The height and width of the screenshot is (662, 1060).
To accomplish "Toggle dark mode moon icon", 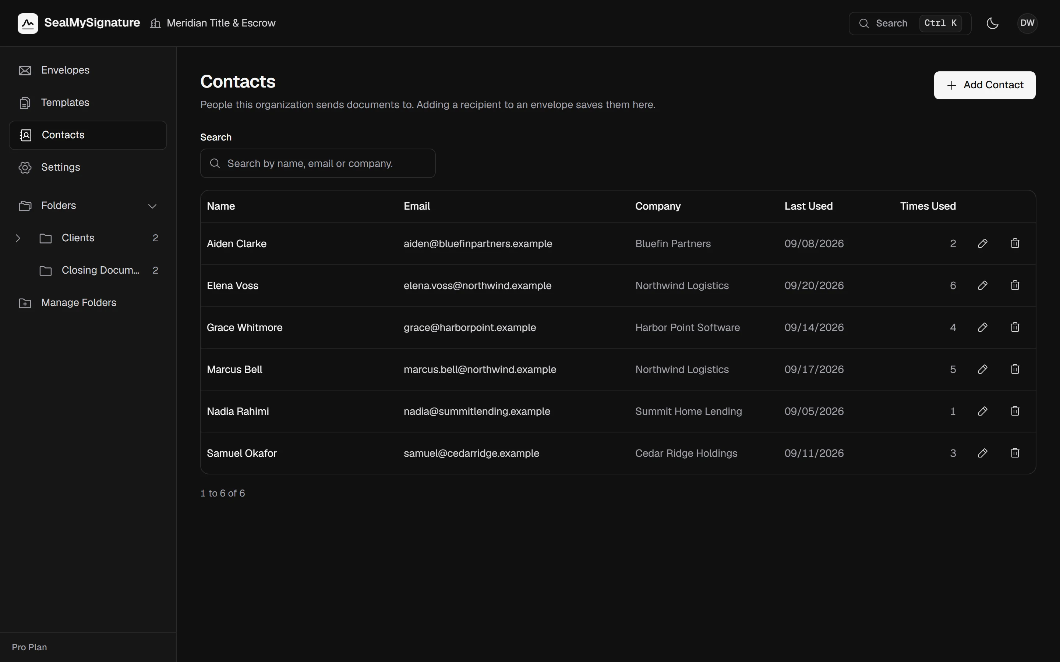I will coord(992,23).
